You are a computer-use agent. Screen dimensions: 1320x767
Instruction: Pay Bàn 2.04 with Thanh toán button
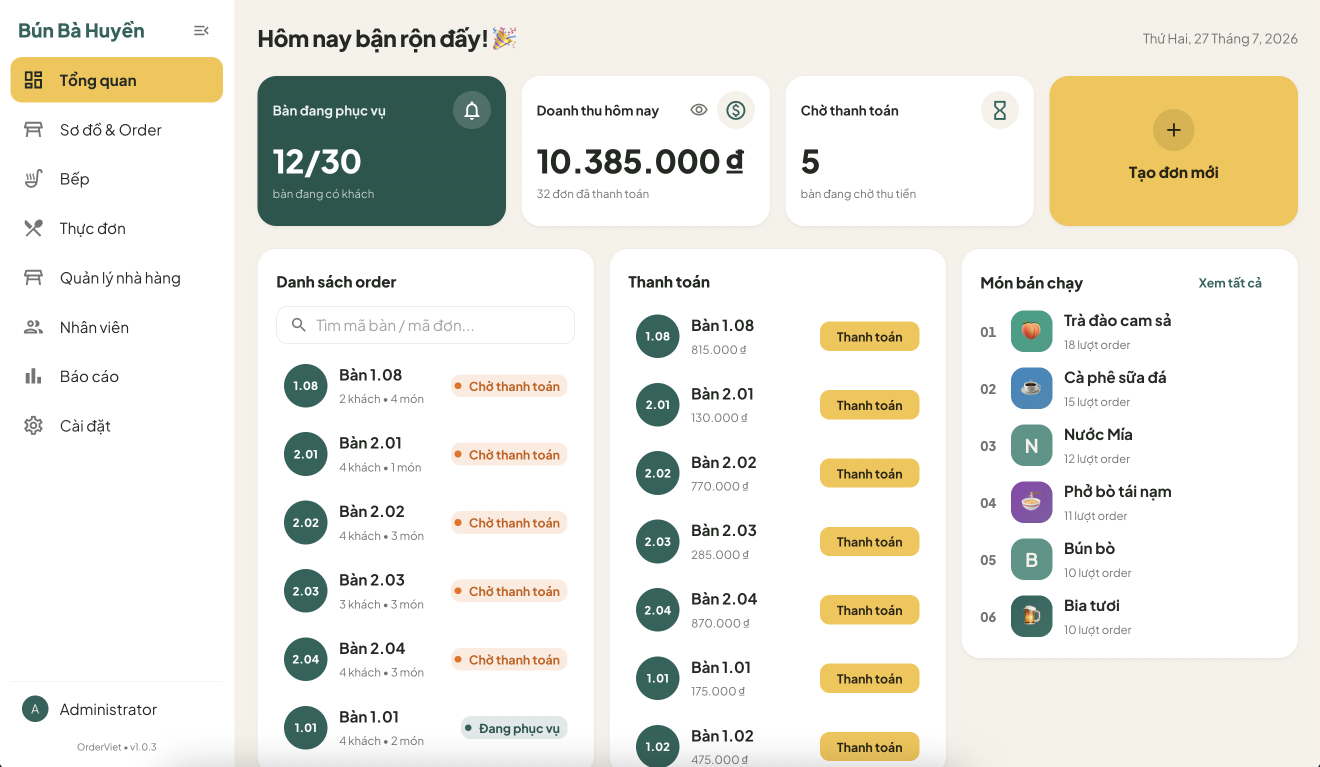[x=869, y=610]
